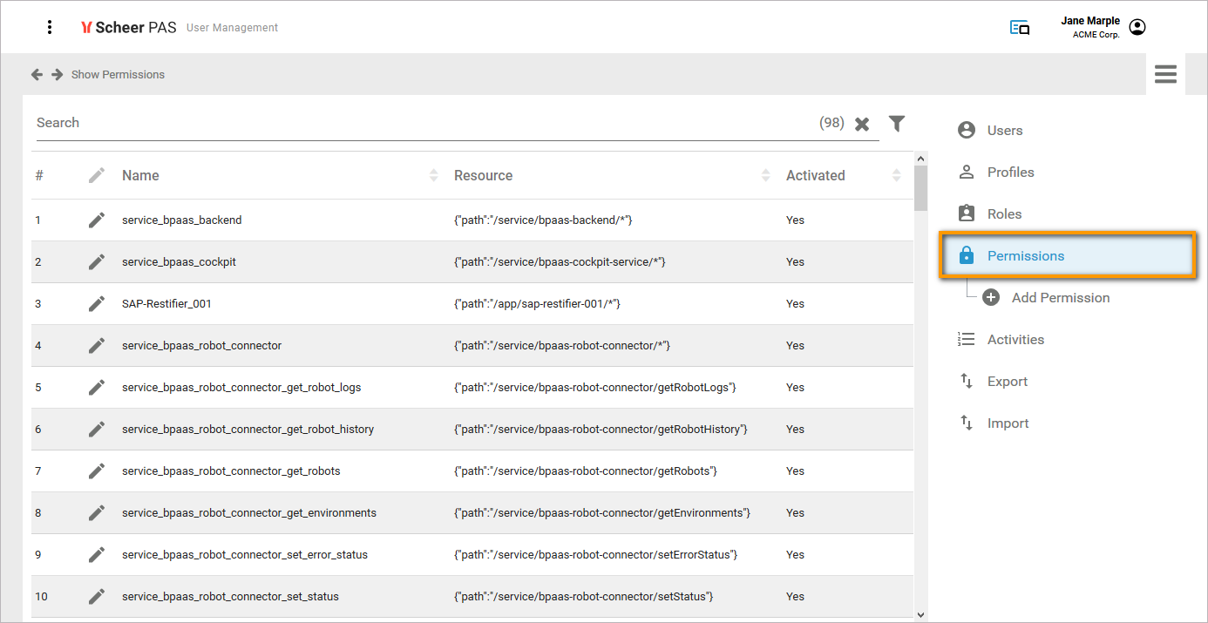
Task: Select Add Permission under Permissions
Action: click(x=1060, y=298)
